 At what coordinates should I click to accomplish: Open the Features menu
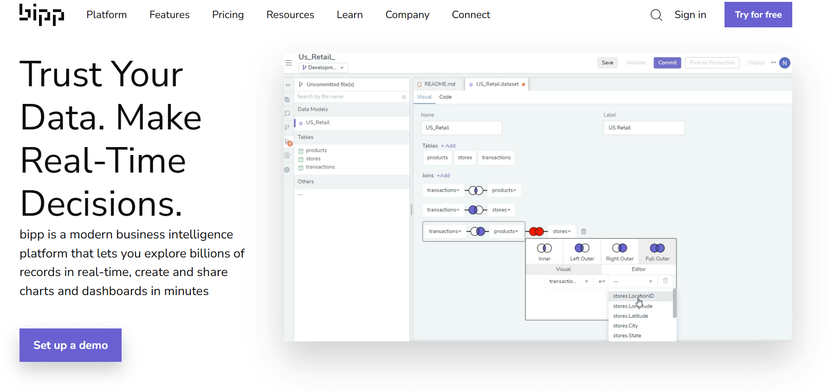(x=169, y=15)
